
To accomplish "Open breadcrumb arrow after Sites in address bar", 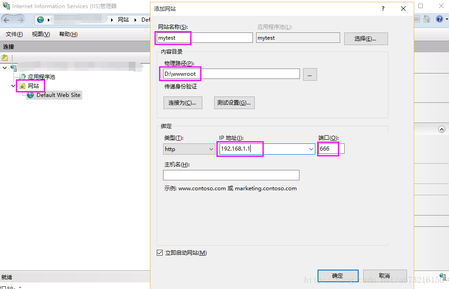I will 135,20.
